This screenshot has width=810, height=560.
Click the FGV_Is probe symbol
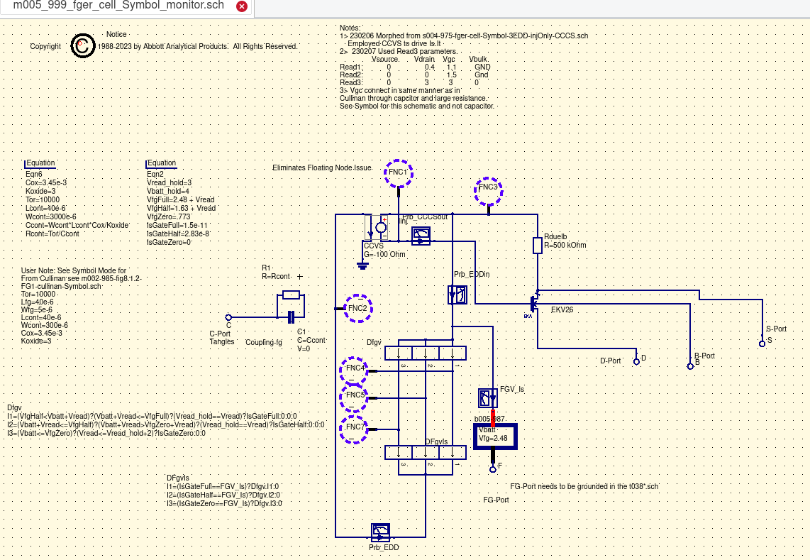point(488,397)
